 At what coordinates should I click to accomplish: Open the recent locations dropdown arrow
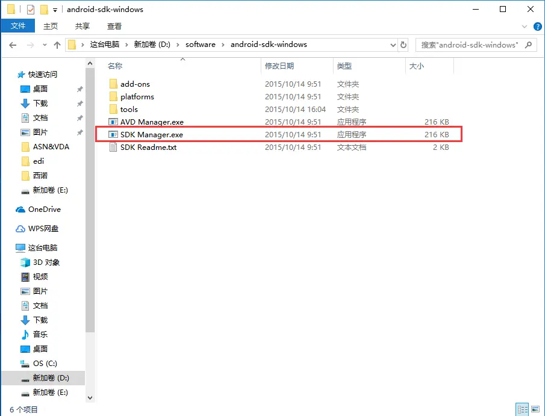pyautogui.click(x=45, y=45)
